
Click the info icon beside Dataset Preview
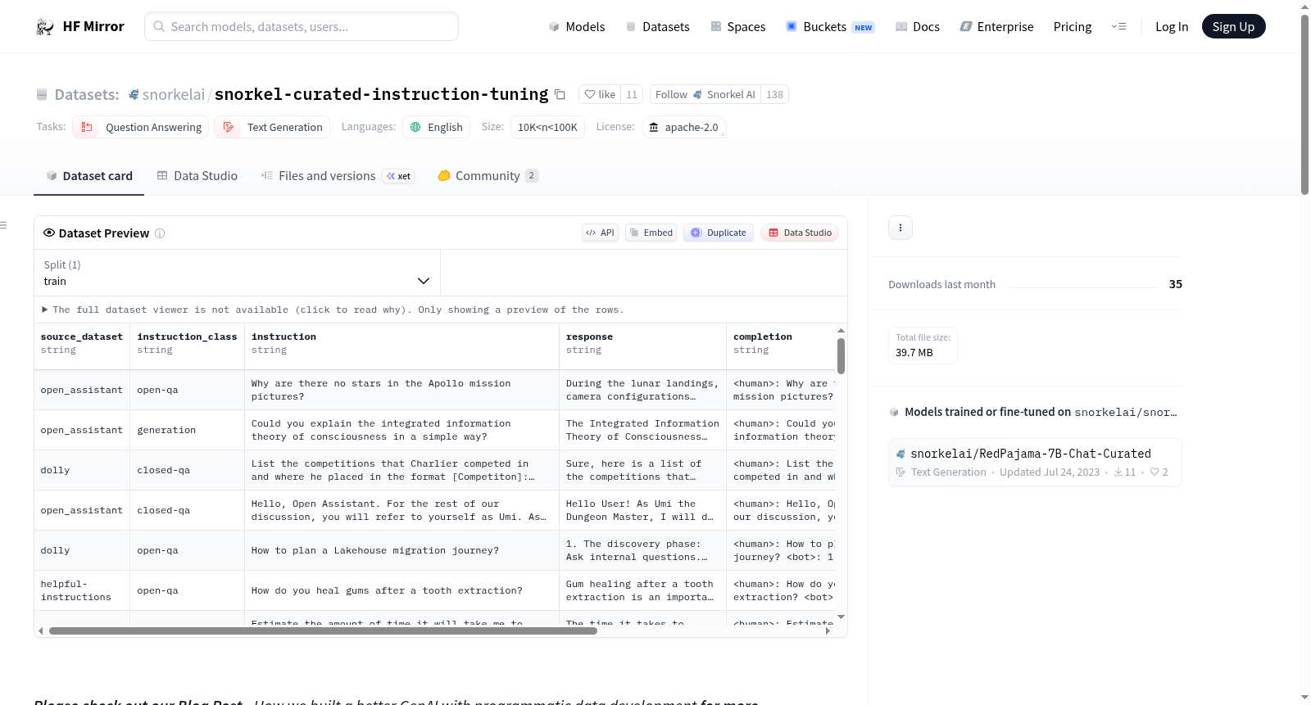click(x=160, y=233)
